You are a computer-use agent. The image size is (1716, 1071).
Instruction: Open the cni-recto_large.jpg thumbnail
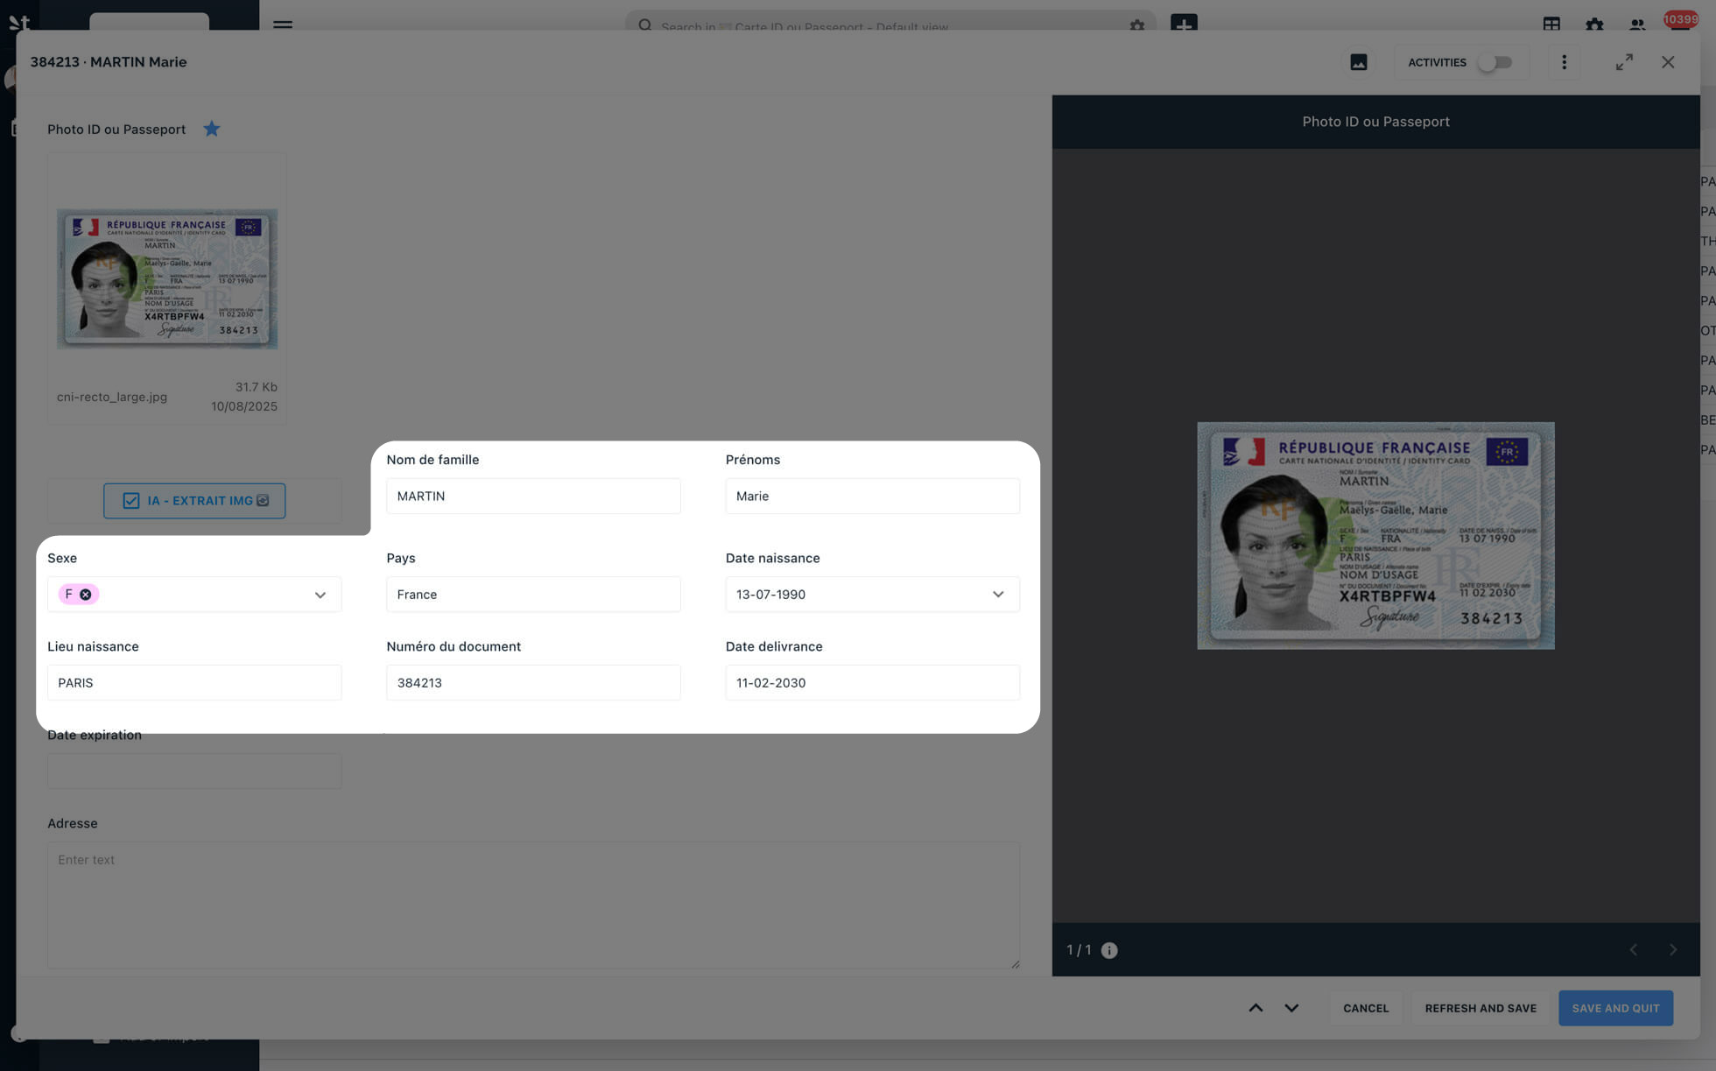167,278
